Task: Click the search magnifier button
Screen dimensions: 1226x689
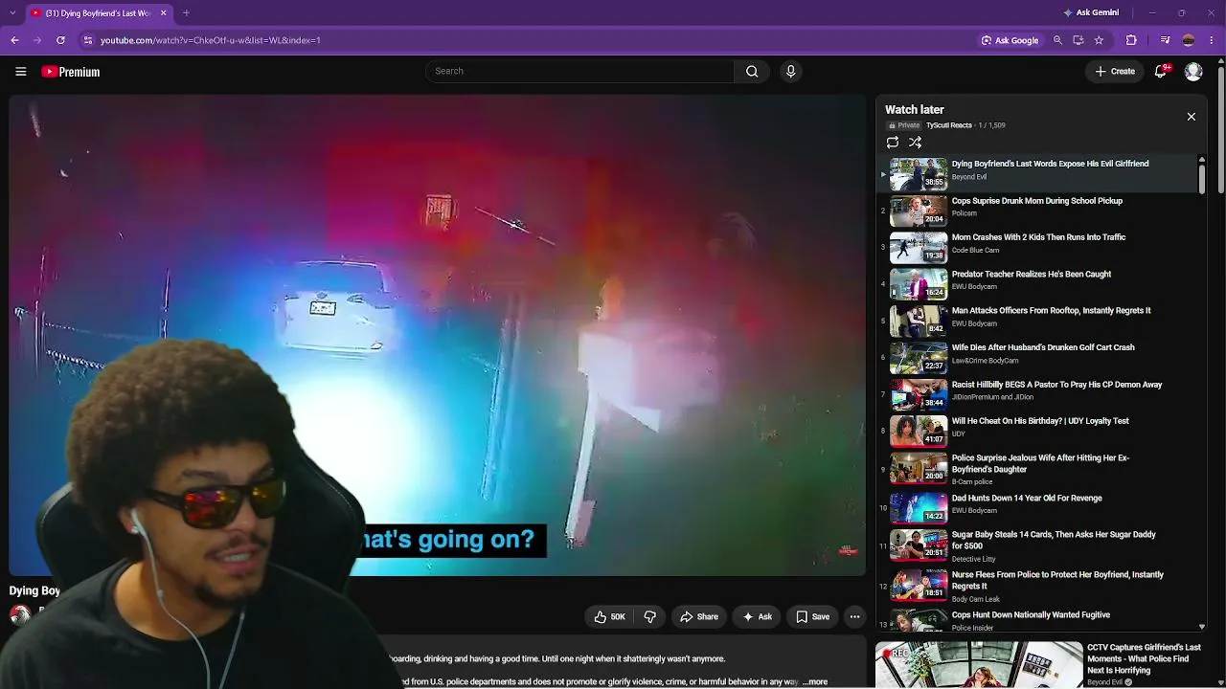Action: click(752, 71)
